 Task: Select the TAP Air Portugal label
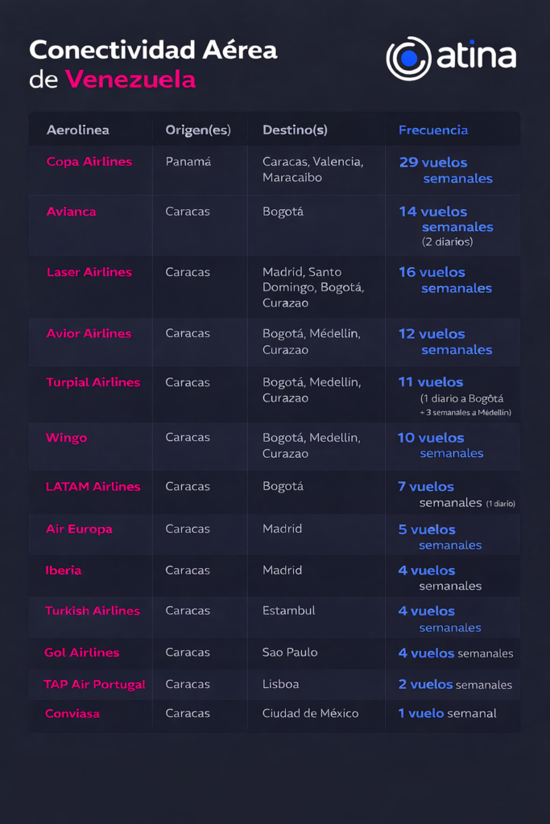95,685
